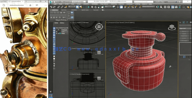Toggle Angle Snap

pyautogui.click(x=129, y=7)
